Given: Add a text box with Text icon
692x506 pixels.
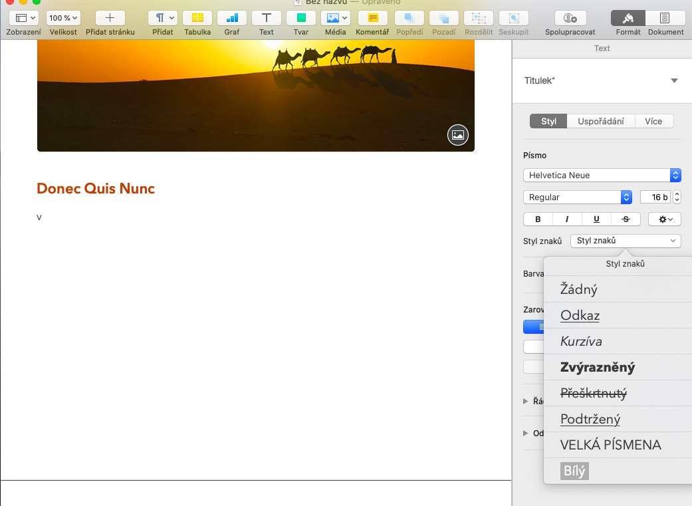Looking at the screenshot, I should [x=266, y=18].
